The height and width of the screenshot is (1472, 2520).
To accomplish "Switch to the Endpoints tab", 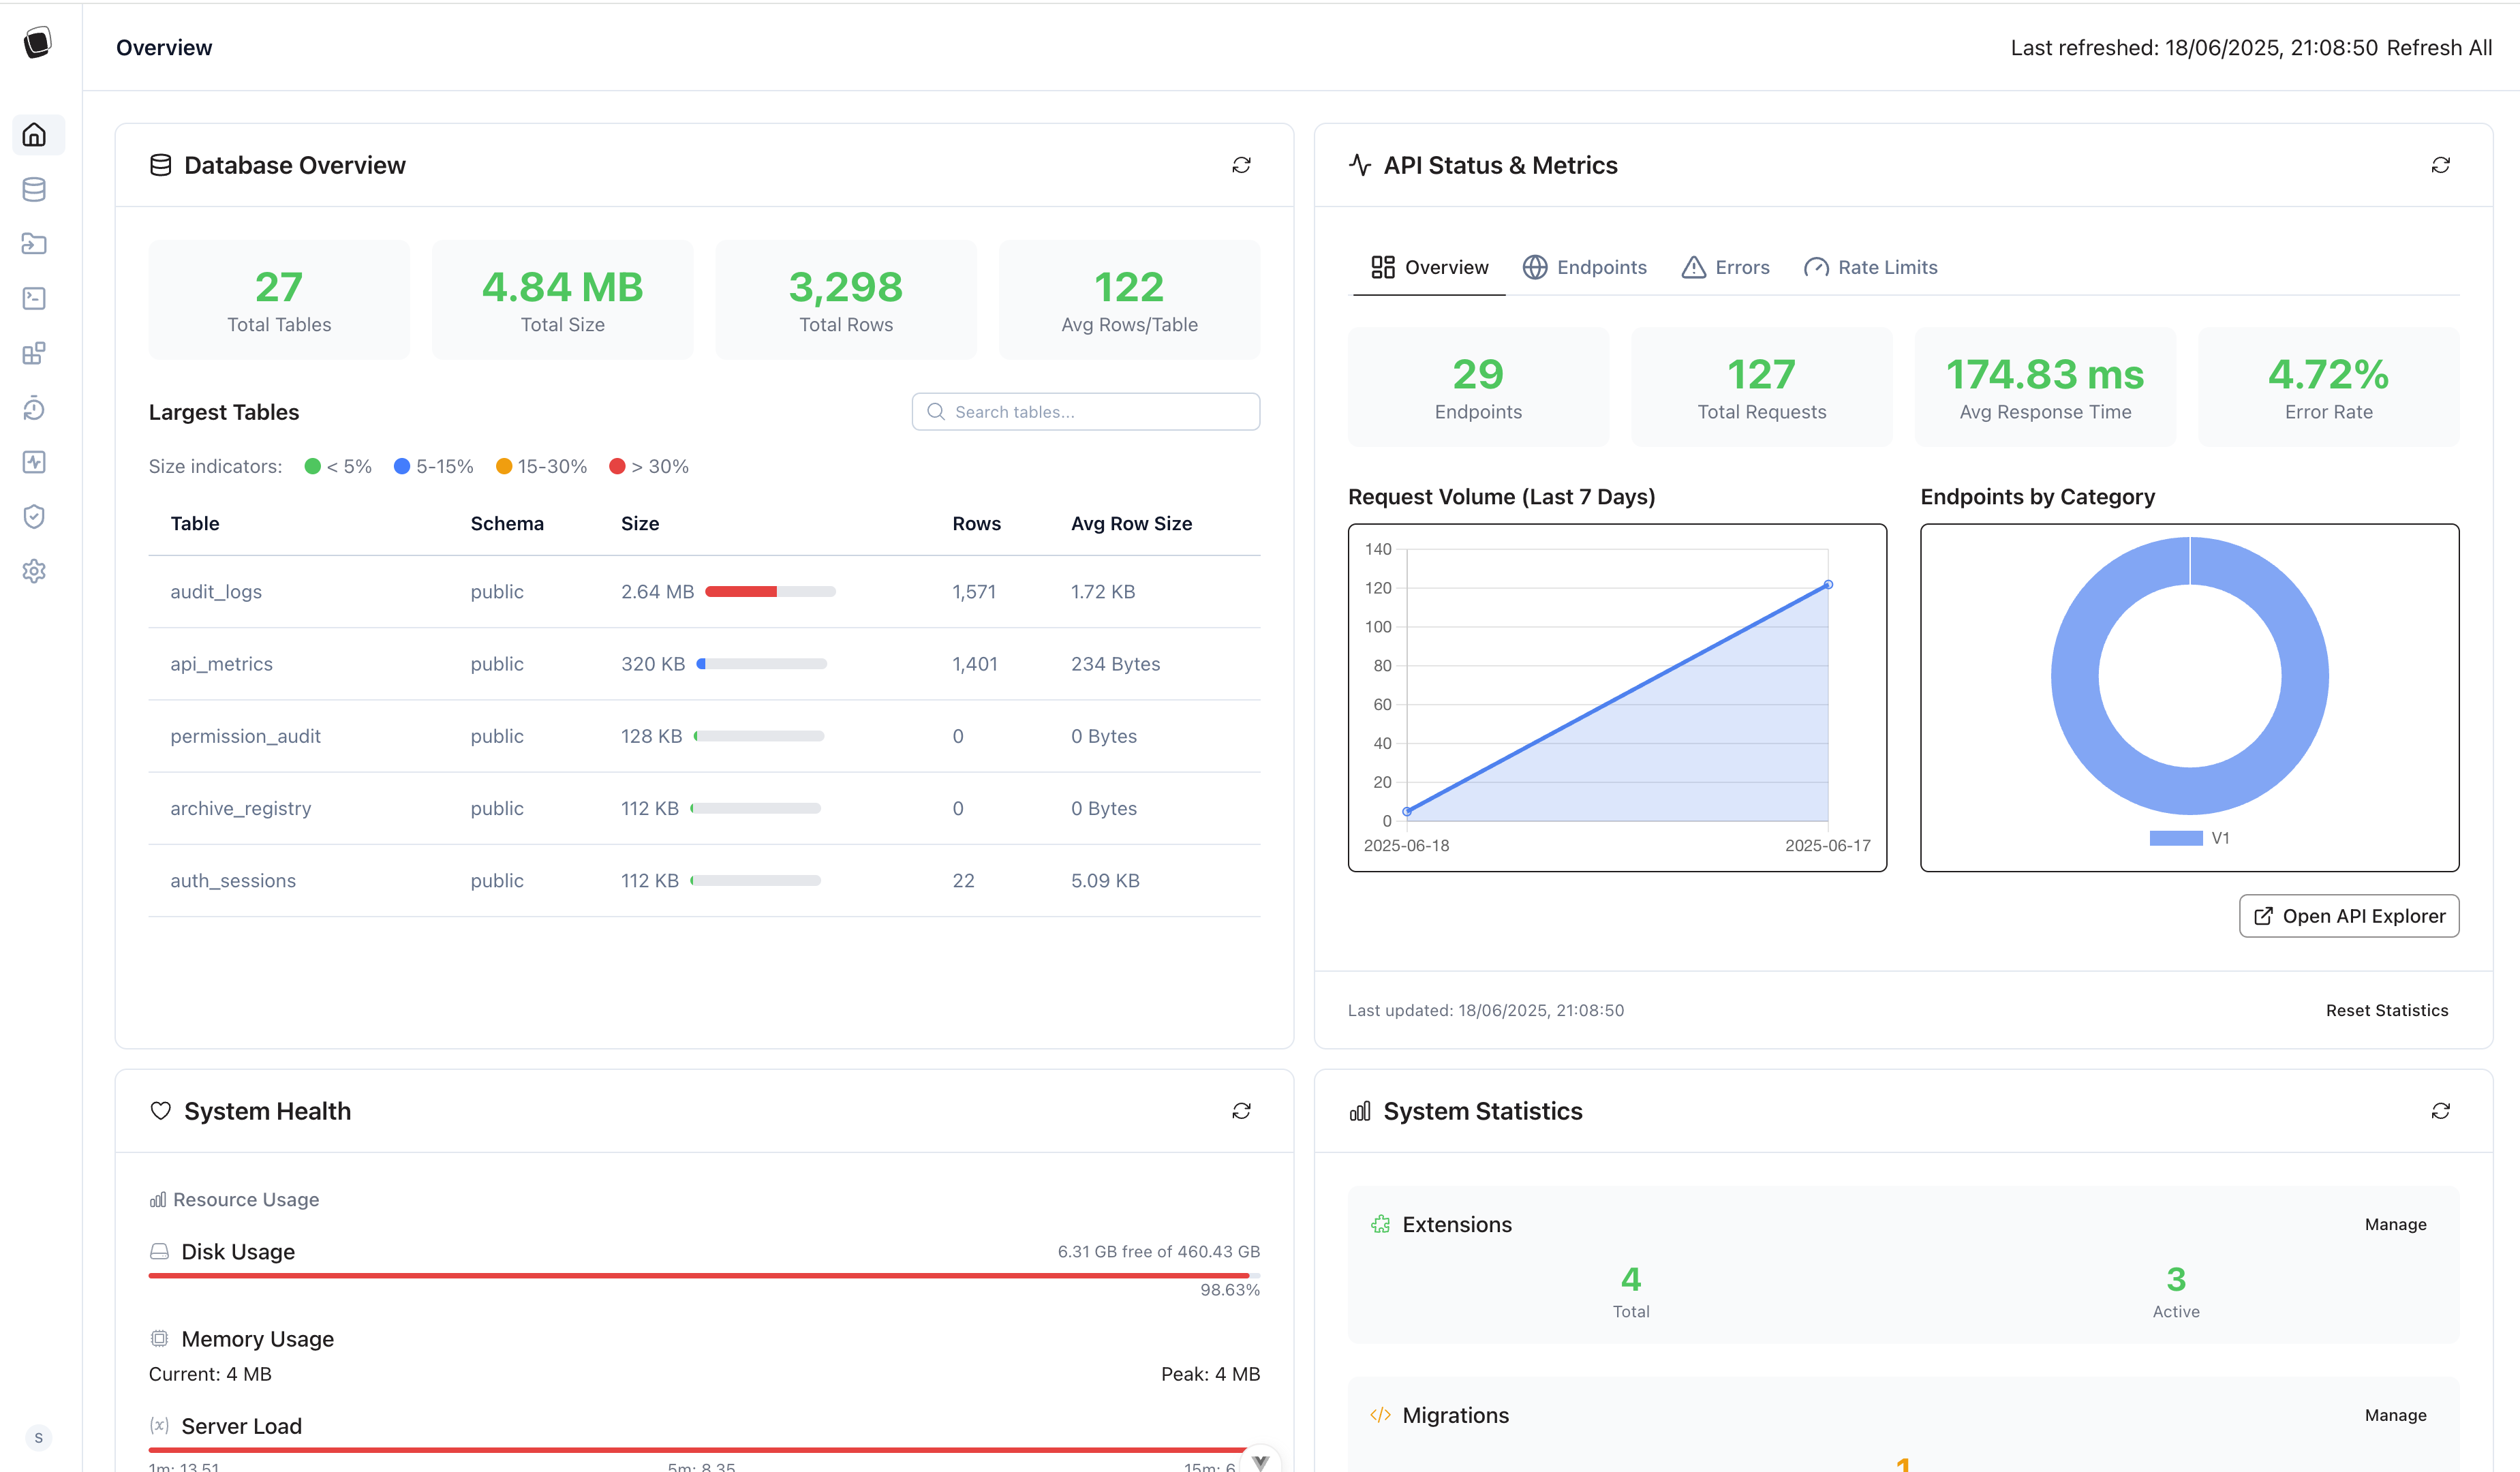I will (1585, 267).
